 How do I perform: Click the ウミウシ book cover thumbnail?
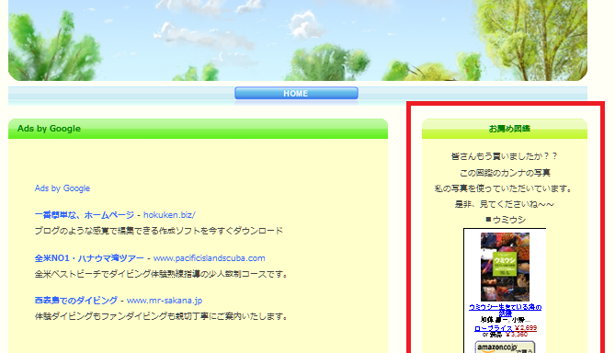[x=505, y=267]
